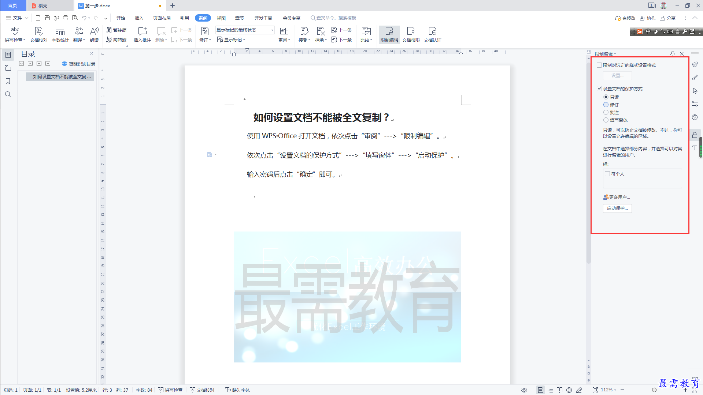
Task: Click the 朗读 read aloud icon
Action: tap(94, 34)
